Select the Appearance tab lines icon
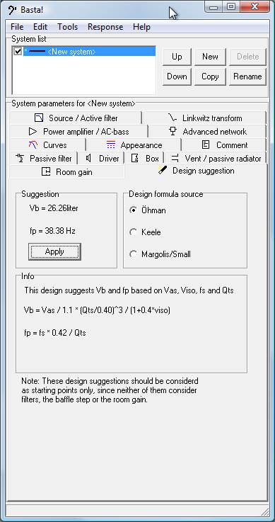The image size is (275, 522). [111, 144]
